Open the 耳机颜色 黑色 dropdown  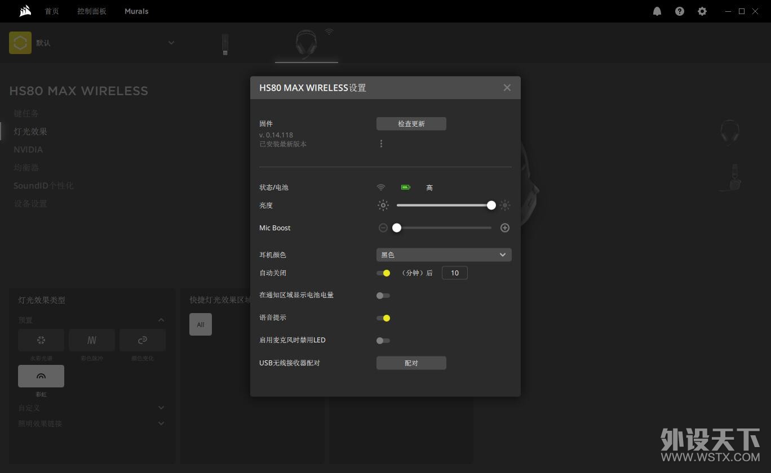point(444,255)
